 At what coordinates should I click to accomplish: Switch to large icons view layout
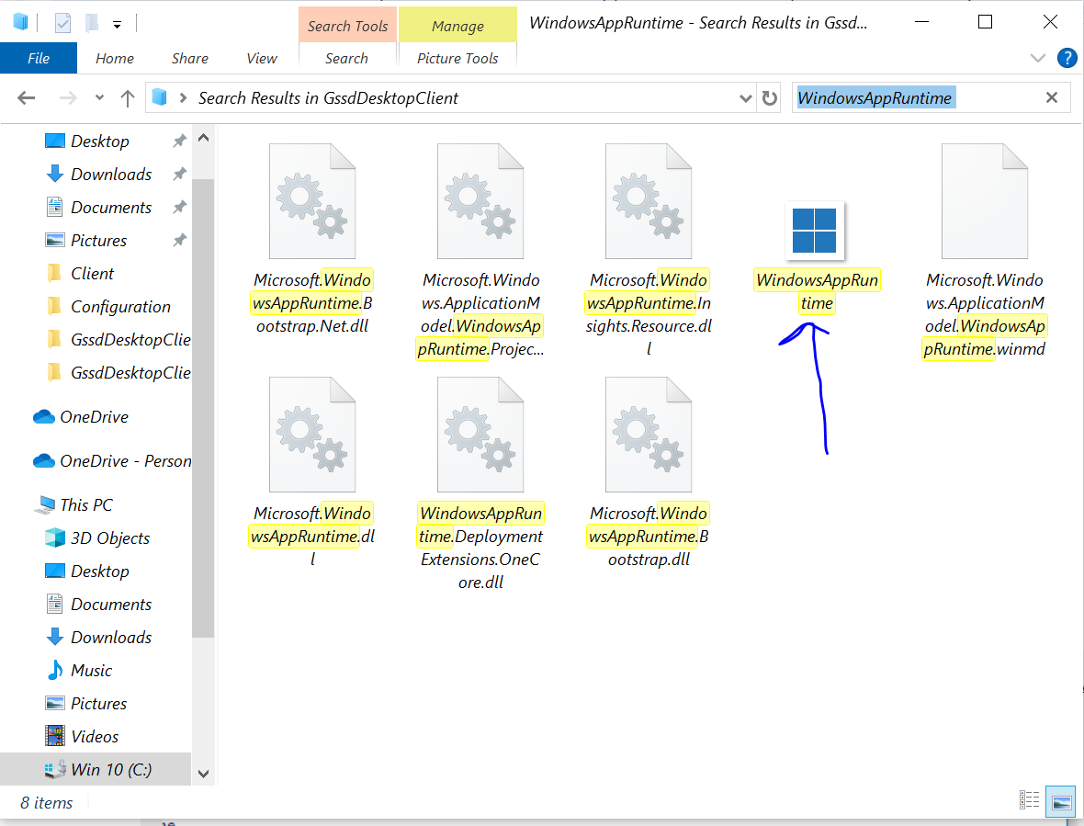[x=1060, y=800]
